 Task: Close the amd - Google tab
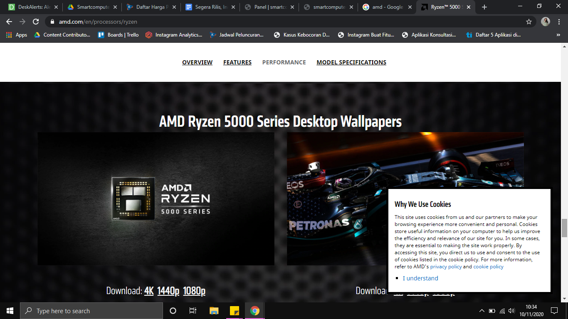tap(410, 7)
